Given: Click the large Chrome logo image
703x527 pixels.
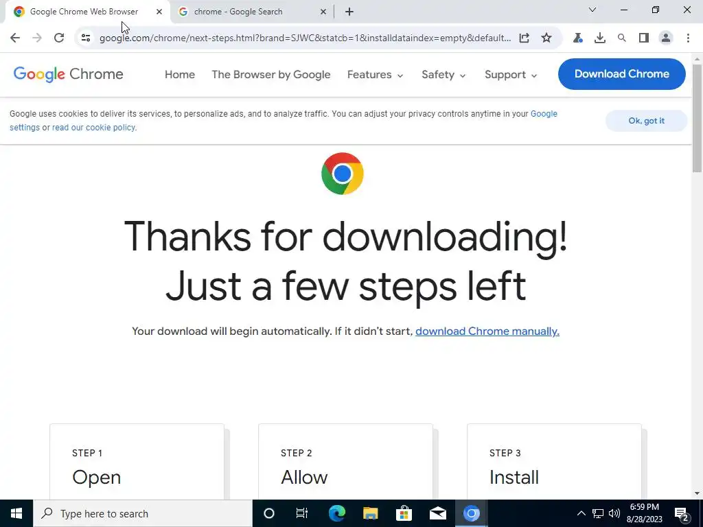Looking at the screenshot, I should click(x=343, y=174).
